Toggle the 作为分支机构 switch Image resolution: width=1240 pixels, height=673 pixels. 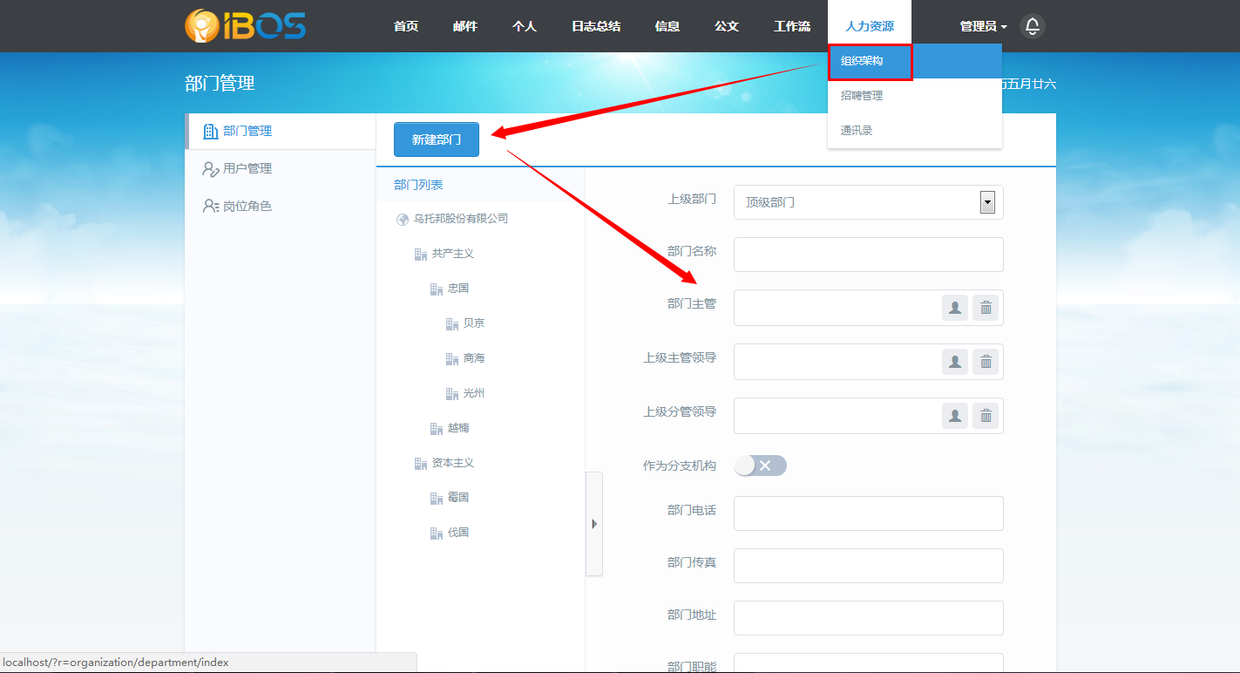point(760,466)
